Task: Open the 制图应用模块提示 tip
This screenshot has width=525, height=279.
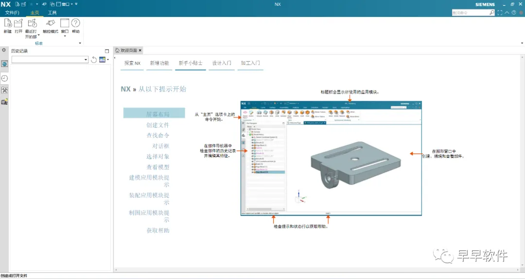Action: [x=149, y=216]
